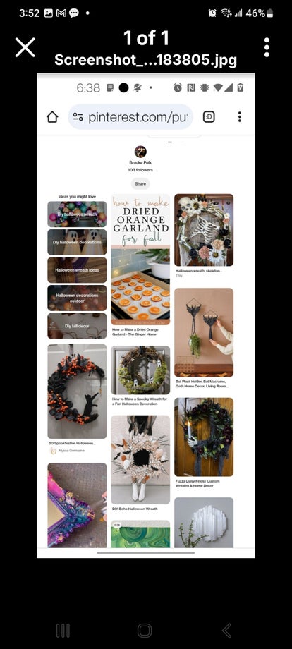The height and width of the screenshot is (649, 292).
Task: Open the skeleton Halloween wreath pin
Action: [204, 230]
